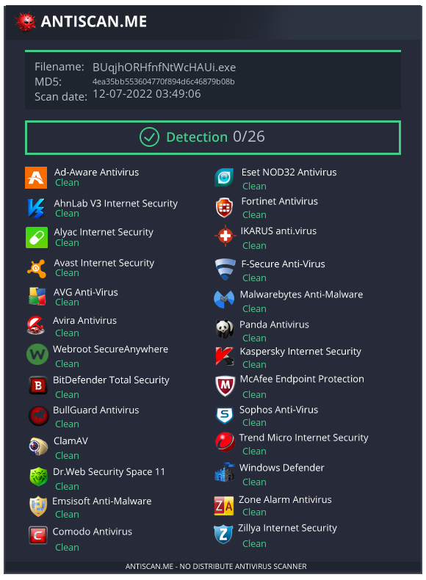Click the McAfee shield icon

coord(225,386)
